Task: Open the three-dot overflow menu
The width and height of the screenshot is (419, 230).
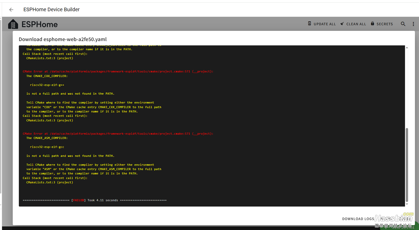Action: coord(413,24)
